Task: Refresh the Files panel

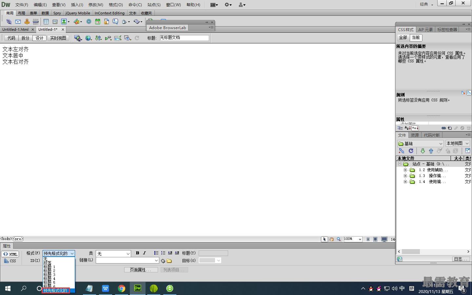Action: click(x=411, y=151)
